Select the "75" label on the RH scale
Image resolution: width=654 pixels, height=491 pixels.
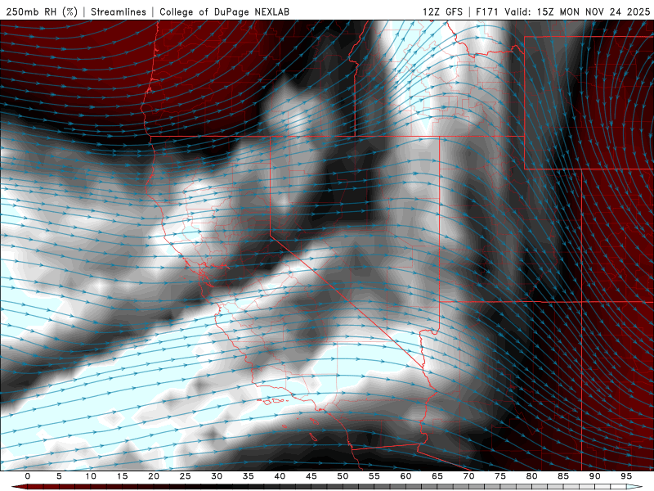click(x=500, y=476)
